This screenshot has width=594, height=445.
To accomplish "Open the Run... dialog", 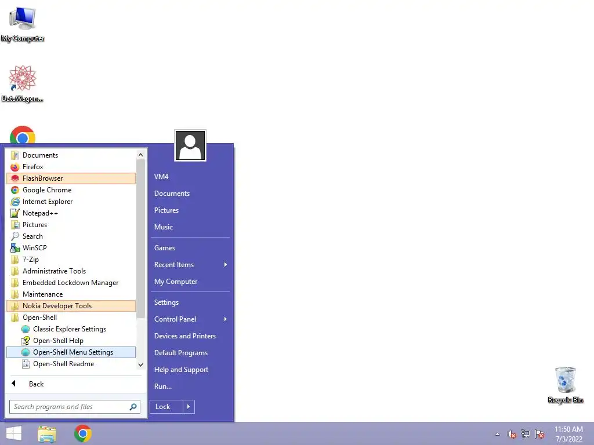I will point(190,386).
